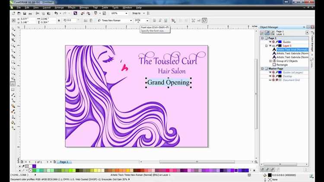Select the Ellipse tool in the toolbox
Viewport: 324px width, 182px height.
[13, 67]
